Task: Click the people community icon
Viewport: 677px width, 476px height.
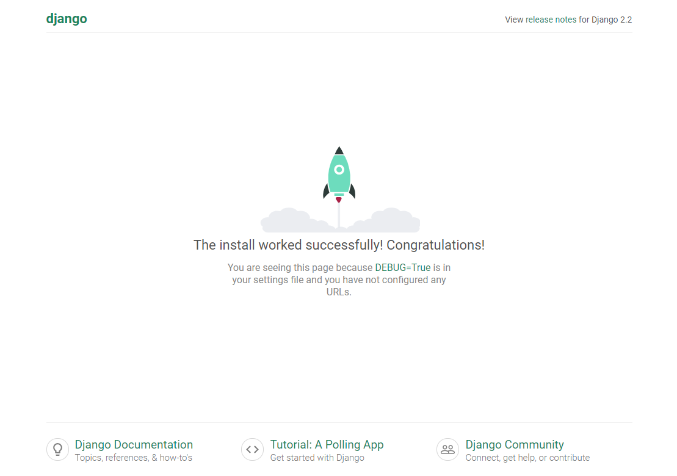Action: [447, 449]
